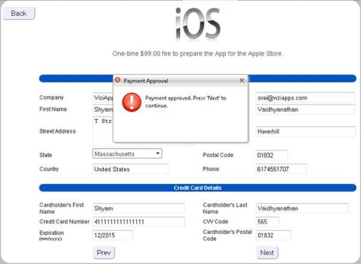Click the Expiration date field

point(113,236)
